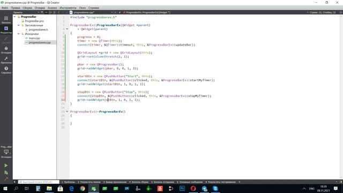Open the Windows Start menu
The height and width of the screenshot is (193, 343).
click(5, 188)
